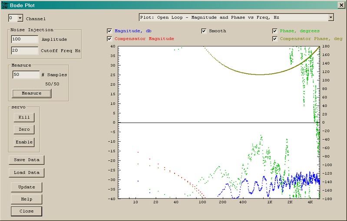Image resolution: width=347 pixels, height=221 pixels.
Task: Select the # Samples input field
Action: 26,75
